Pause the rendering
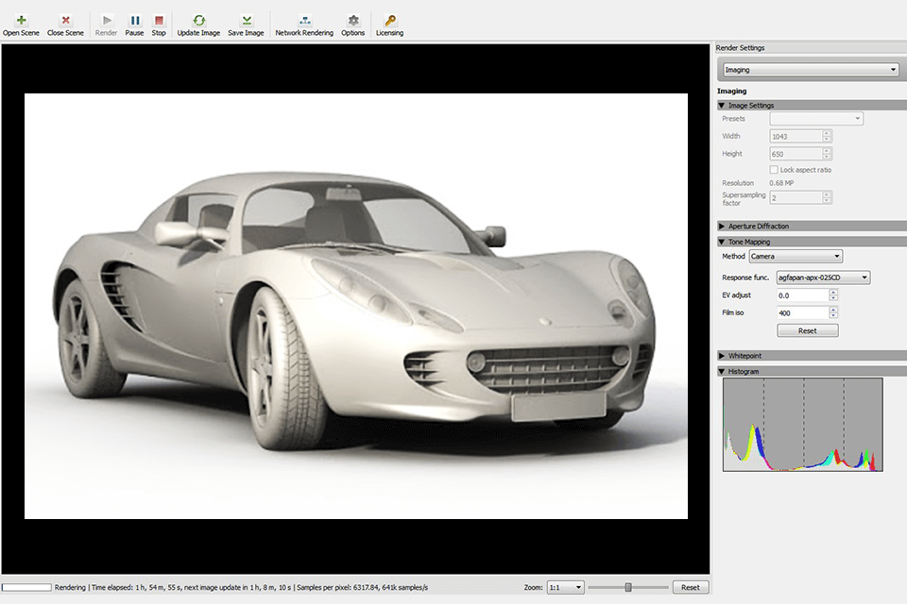This screenshot has height=604, width=907. (135, 20)
